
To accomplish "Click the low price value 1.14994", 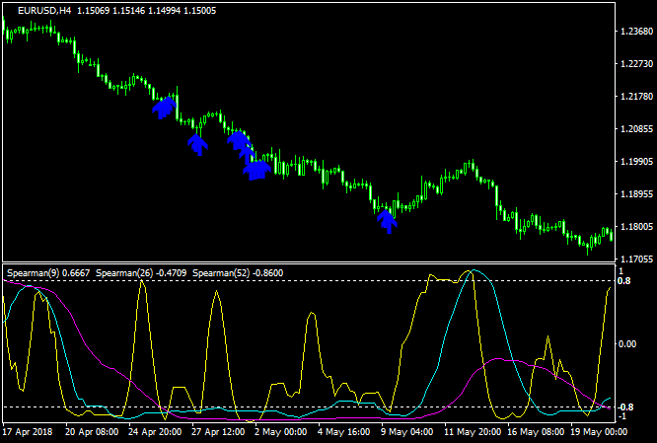I will 165,11.
